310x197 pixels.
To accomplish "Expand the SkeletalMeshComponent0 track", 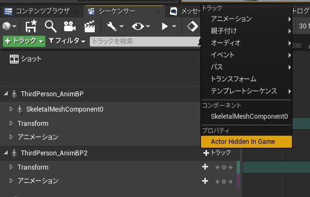I will [x=12, y=109].
